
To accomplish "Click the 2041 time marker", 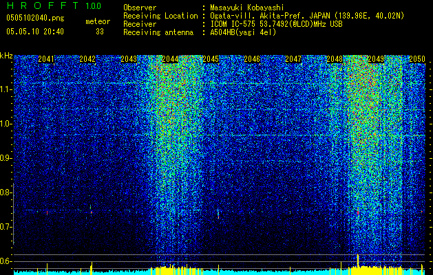I will point(46,59).
